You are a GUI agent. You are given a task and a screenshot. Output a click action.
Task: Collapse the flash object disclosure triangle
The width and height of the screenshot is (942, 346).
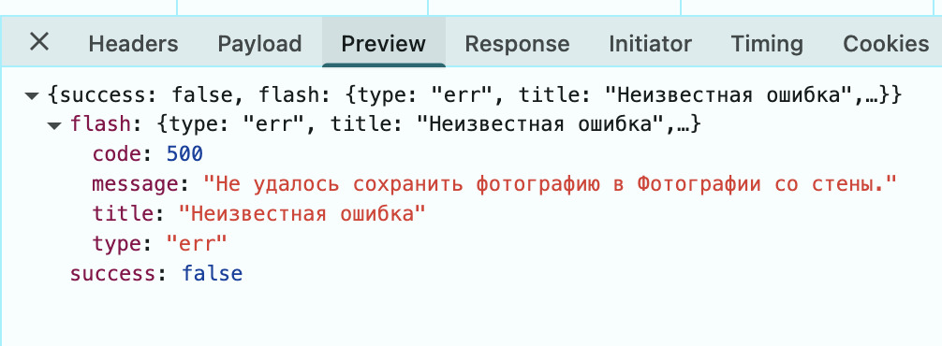click(54, 126)
